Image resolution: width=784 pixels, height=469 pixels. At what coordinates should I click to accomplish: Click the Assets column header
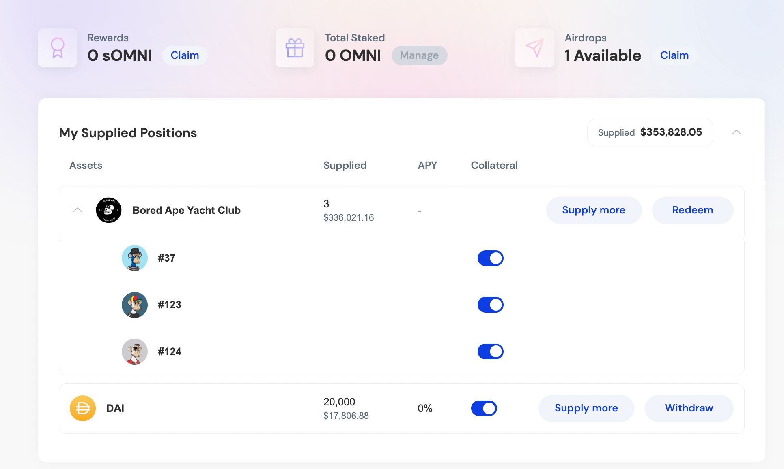(86, 165)
